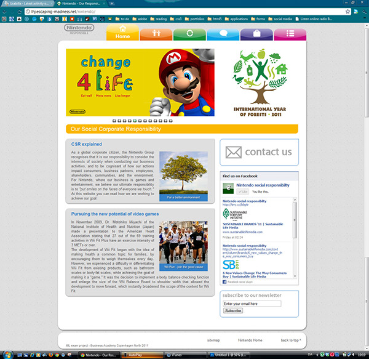This screenshot has width=369, height=359.
Task: Open the html5 bookmarks folder
Action: coord(215,19)
